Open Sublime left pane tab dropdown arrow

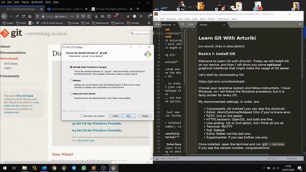(183, 24)
